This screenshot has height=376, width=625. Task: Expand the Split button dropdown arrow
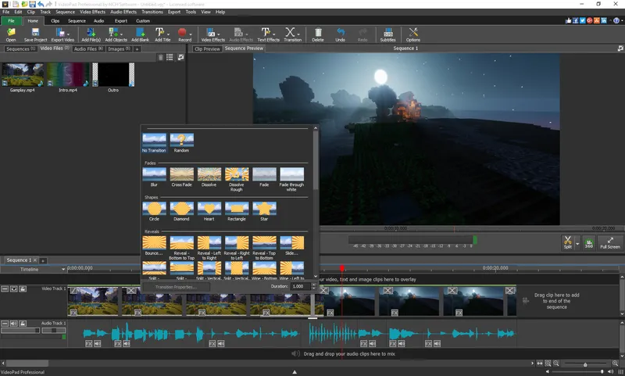coord(578,243)
